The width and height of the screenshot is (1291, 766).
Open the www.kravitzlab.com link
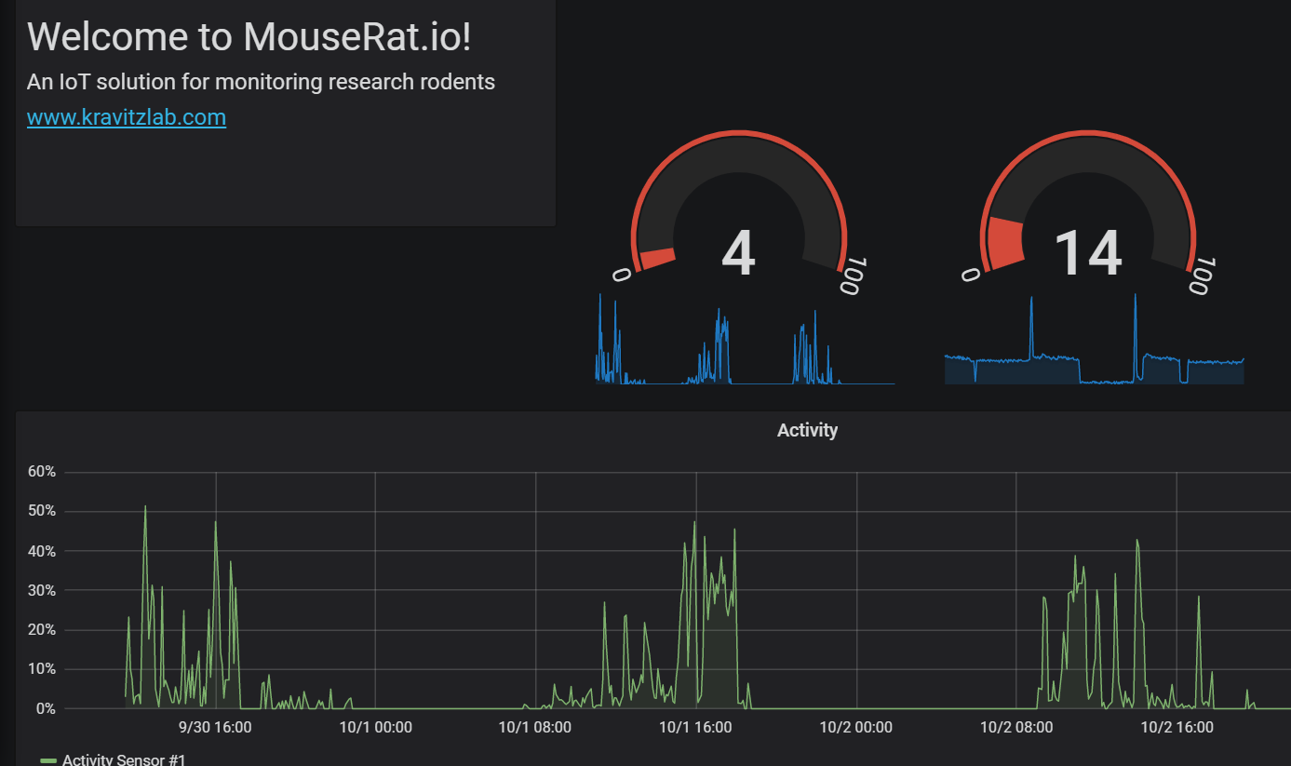(x=127, y=117)
